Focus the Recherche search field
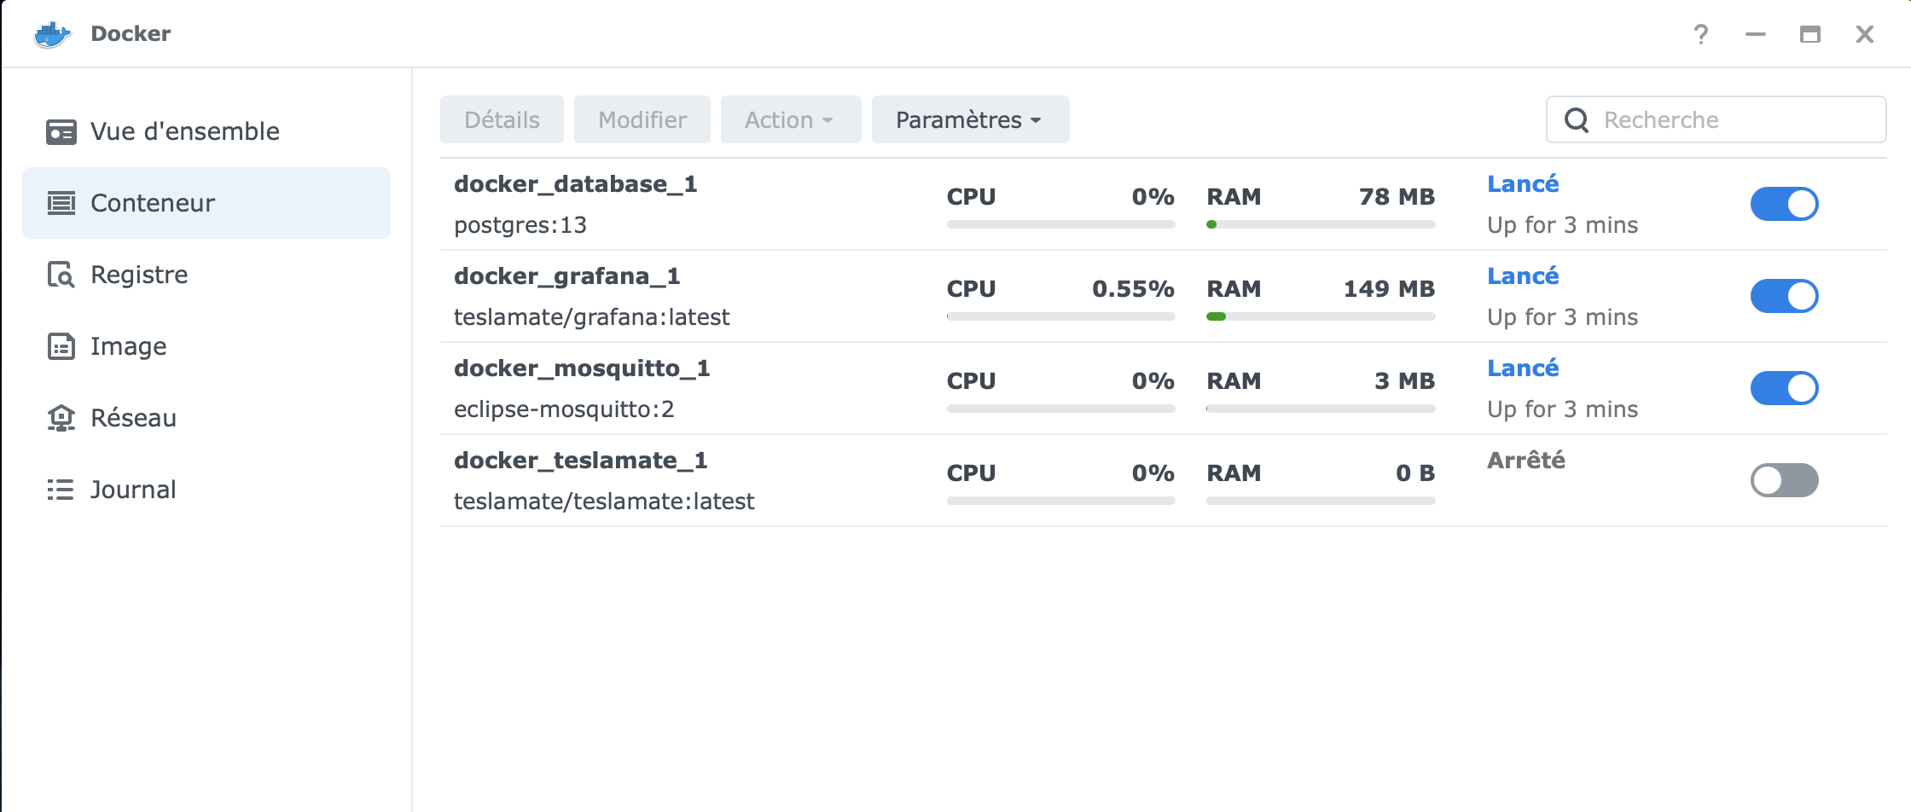The width and height of the screenshot is (1911, 812). pos(1732,119)
